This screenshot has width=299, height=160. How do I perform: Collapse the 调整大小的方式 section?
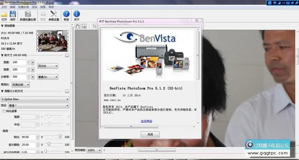[x=2, y=91]
